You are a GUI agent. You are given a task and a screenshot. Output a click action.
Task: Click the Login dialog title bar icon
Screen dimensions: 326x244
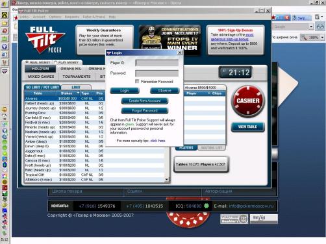(109, 53)
